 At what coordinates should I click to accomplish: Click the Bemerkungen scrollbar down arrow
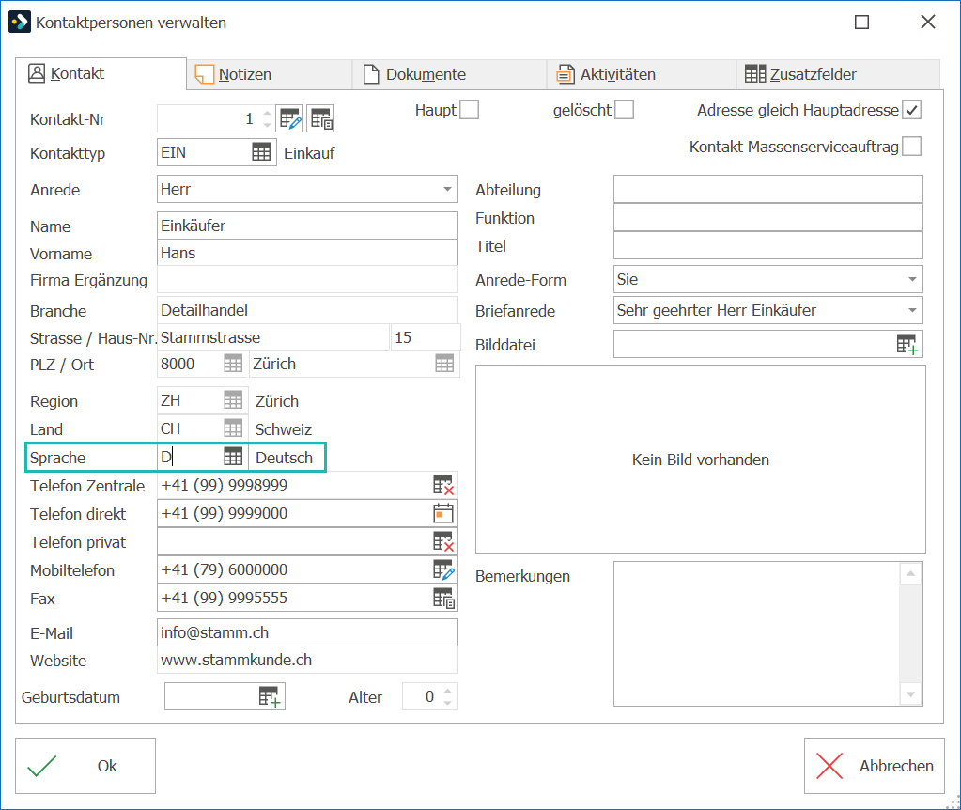pyautogui.click(x=911, y=694)
